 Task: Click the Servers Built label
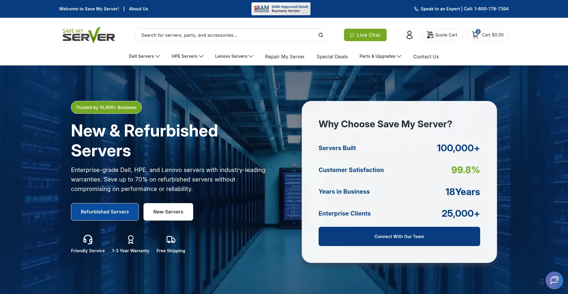pyautogui.click(x=337, y=148)
